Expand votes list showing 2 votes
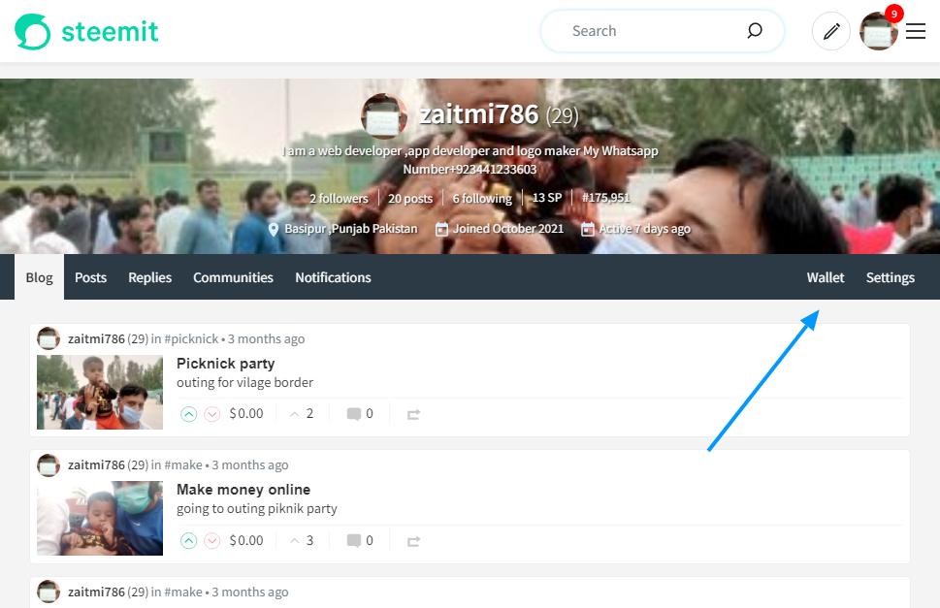 [x=302, y=413]
